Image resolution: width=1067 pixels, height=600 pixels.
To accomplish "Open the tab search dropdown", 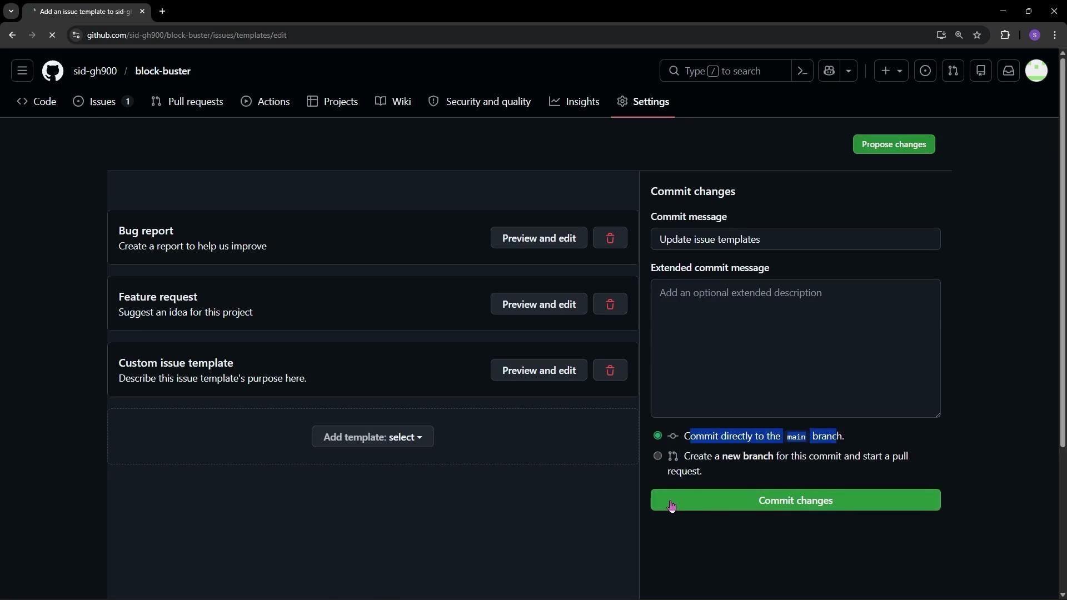I will pos(11,11).
